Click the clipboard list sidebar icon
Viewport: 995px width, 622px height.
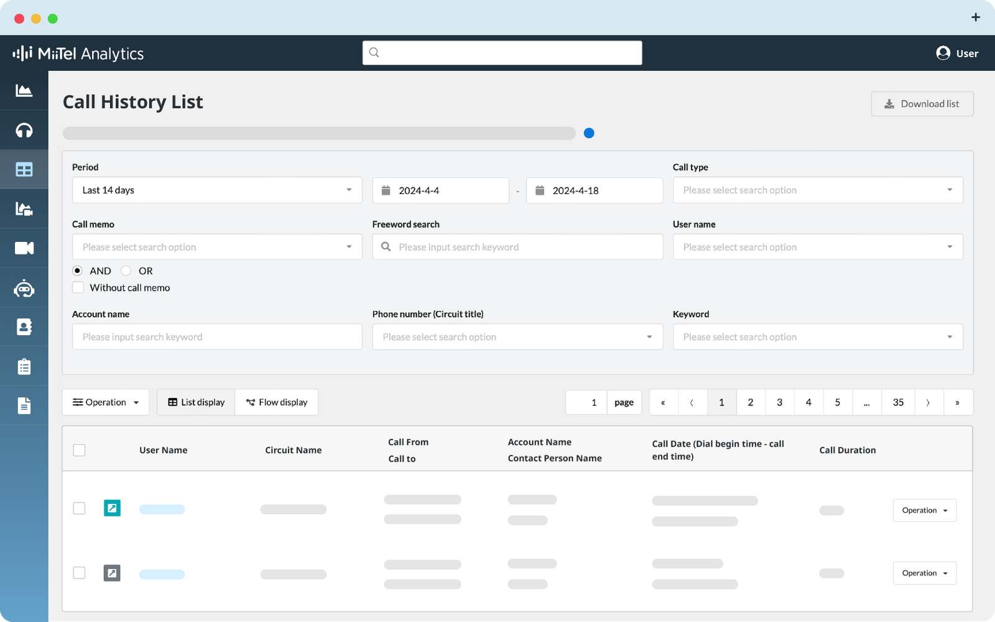24,366
